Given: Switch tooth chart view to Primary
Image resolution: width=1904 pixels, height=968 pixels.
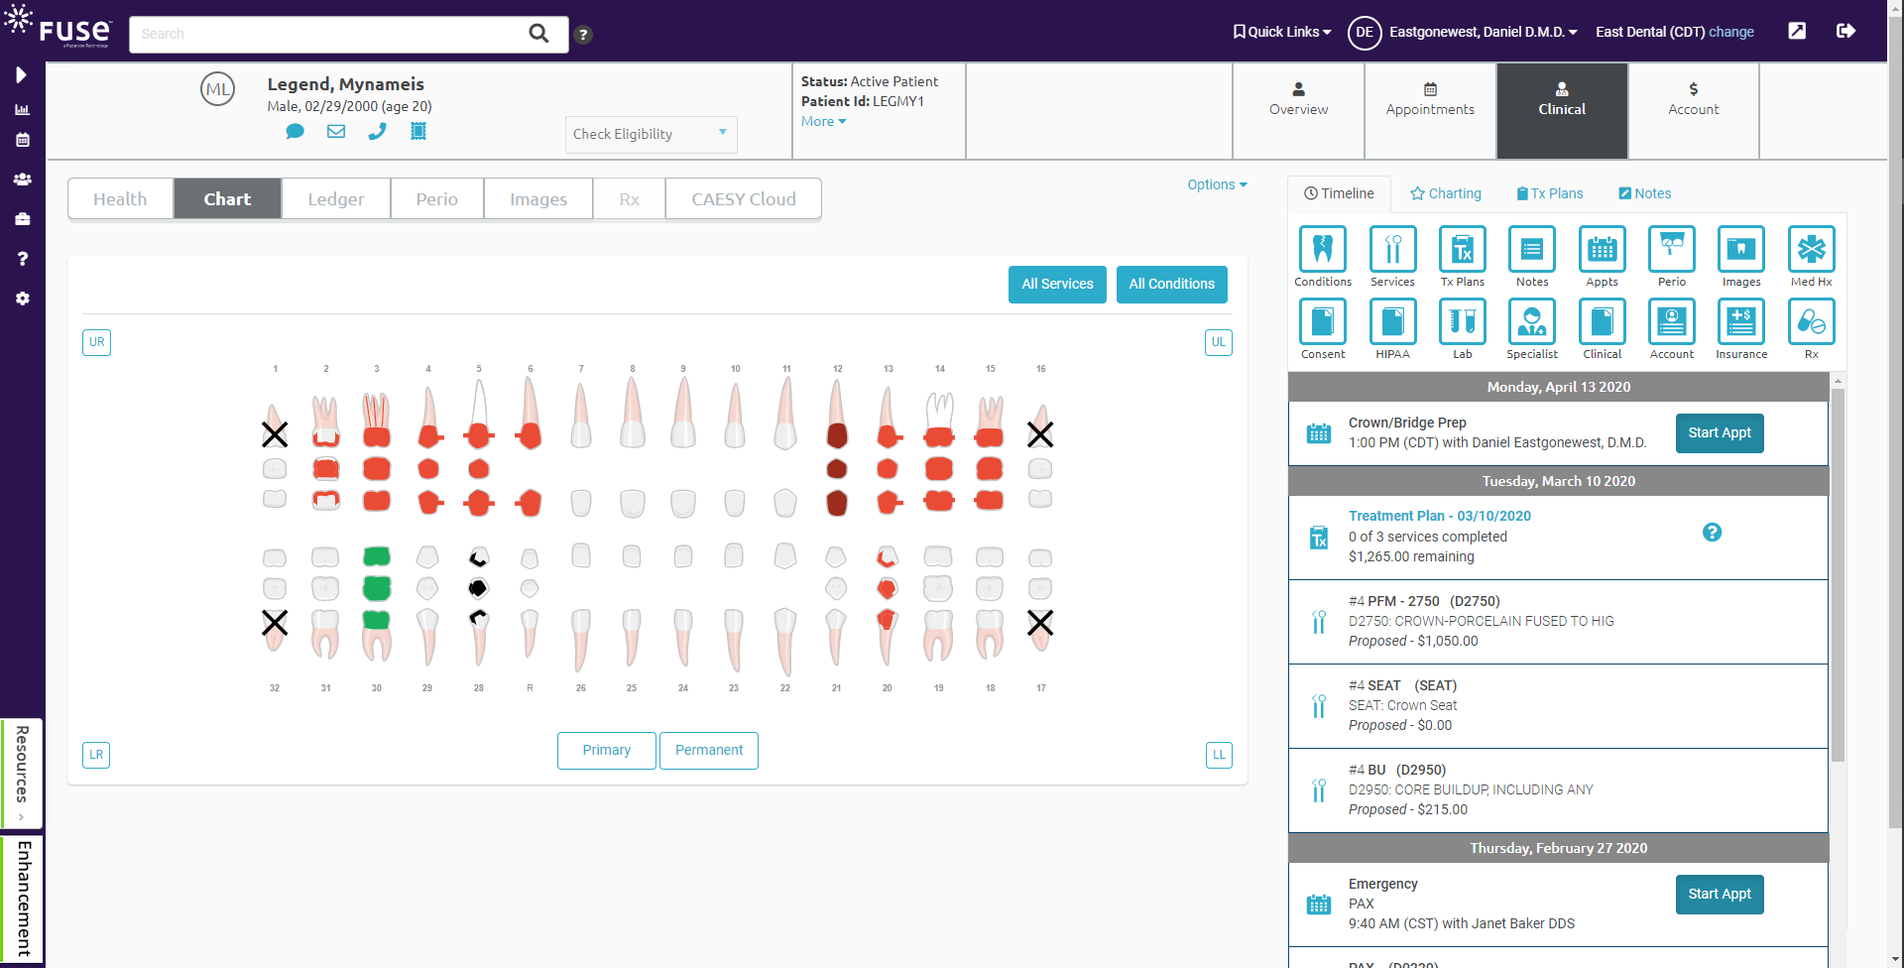Looking at the screenshot, I should click(x=606, y=750).
